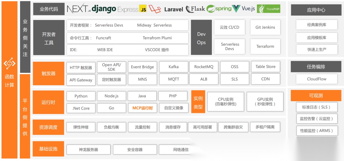This screenshot has height=161, width=344.
Task: Click the API Gateway box
Action: [x=81, y=80]
